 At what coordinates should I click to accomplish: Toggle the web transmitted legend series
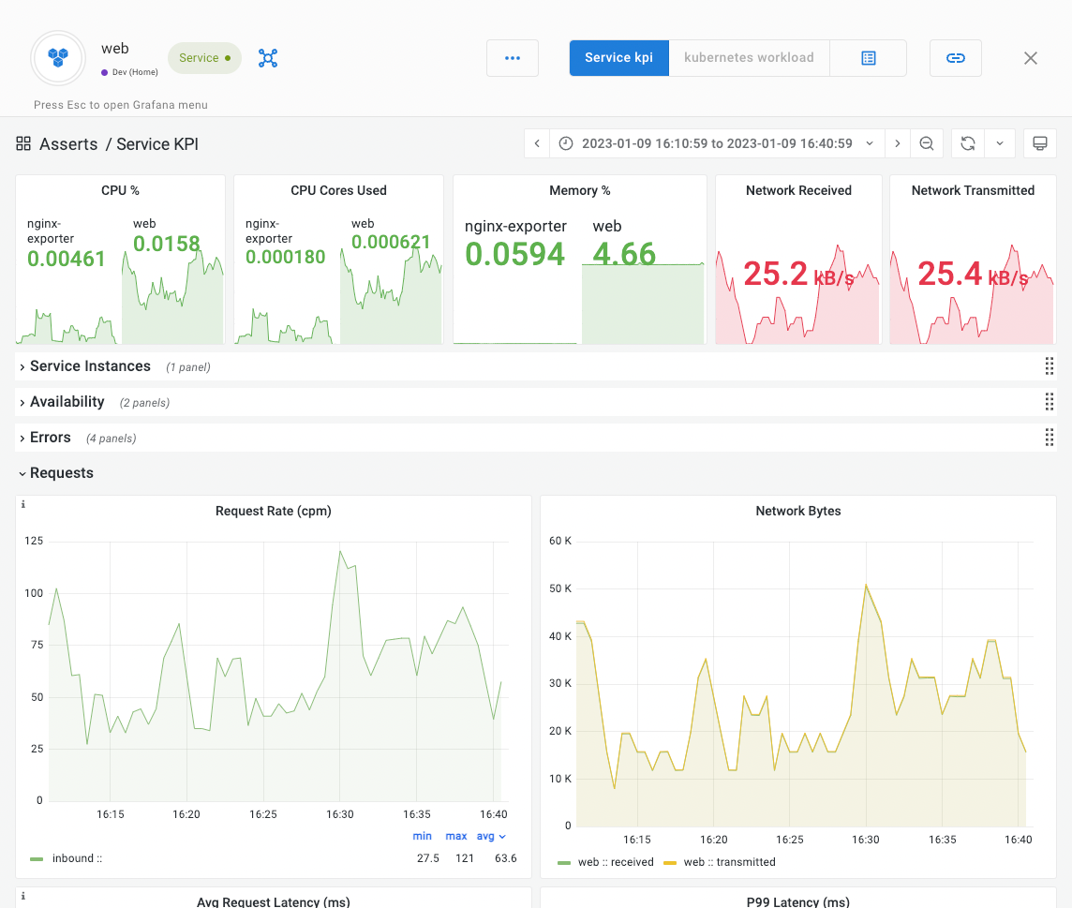tap(728, 862)
